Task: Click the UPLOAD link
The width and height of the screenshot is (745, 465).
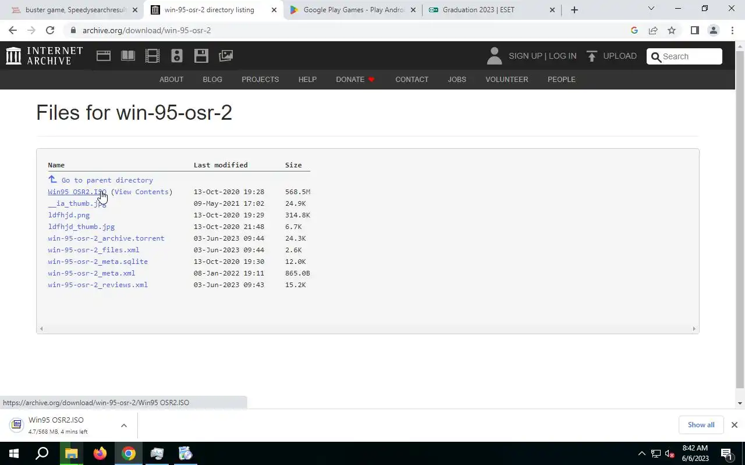Action: [x=620, y=56]
